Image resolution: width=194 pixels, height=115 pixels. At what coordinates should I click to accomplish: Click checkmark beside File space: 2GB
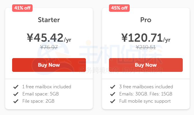16,101
